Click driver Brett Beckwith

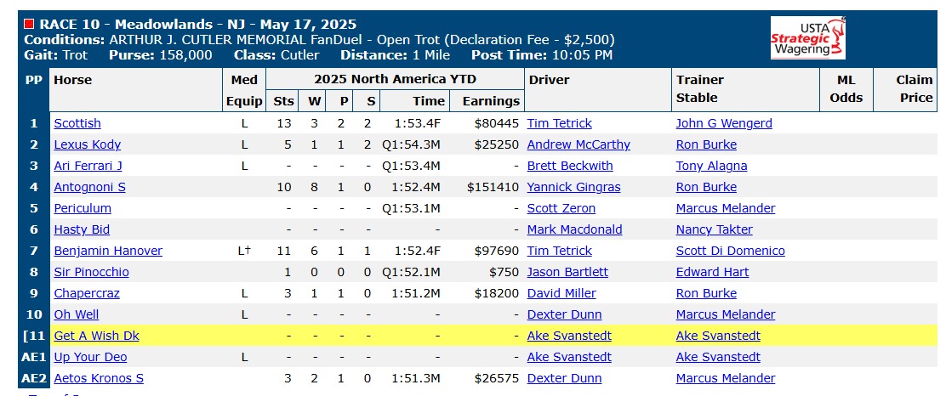click(x=570, y=166)
